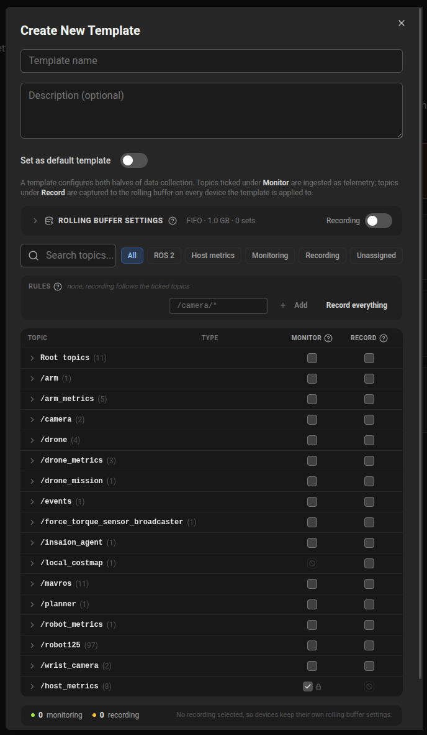The image size is (427, 735).
Task: Click the Add rule button
Action: click(x=294, y=305)
